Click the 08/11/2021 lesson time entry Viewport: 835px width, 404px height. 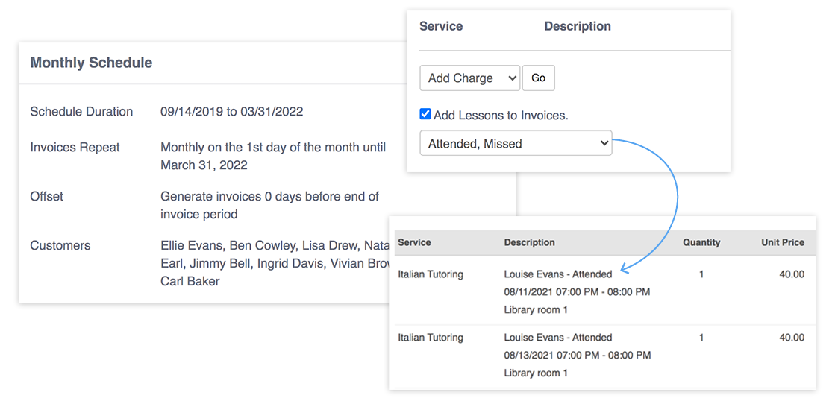point(577,292)
